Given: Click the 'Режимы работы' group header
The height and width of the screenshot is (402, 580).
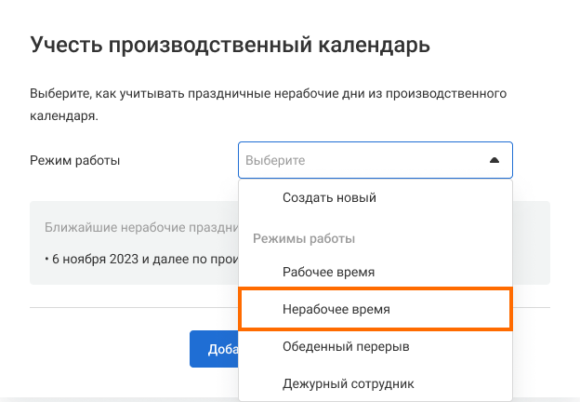Looking at the screenshot, I should pyautogui.click(x=304, y=239).
